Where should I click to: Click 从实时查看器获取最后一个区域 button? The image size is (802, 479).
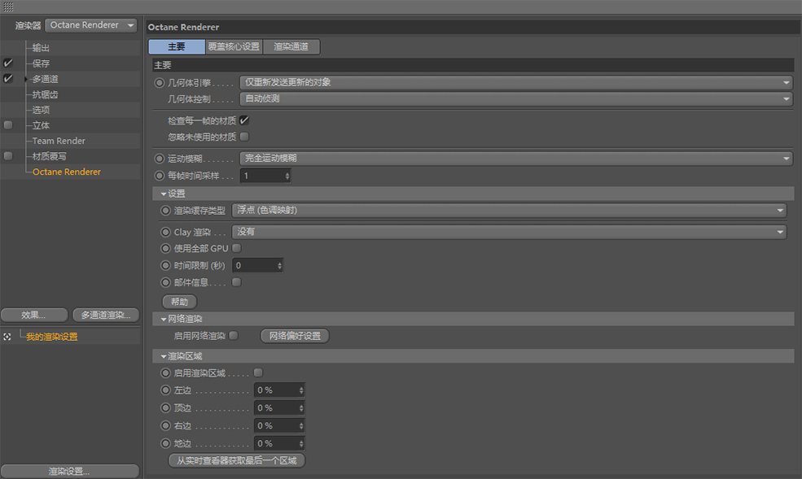[237, 460]
